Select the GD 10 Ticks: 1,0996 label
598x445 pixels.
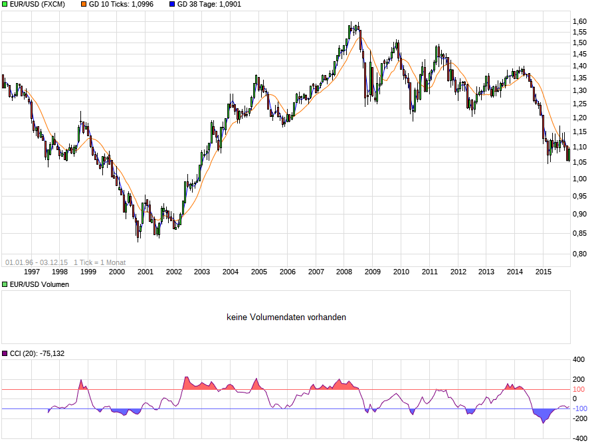pos(122,4)
